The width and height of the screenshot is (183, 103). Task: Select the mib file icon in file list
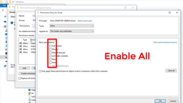click(29, 97)
